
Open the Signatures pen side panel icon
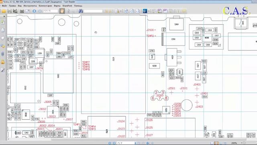3,70
